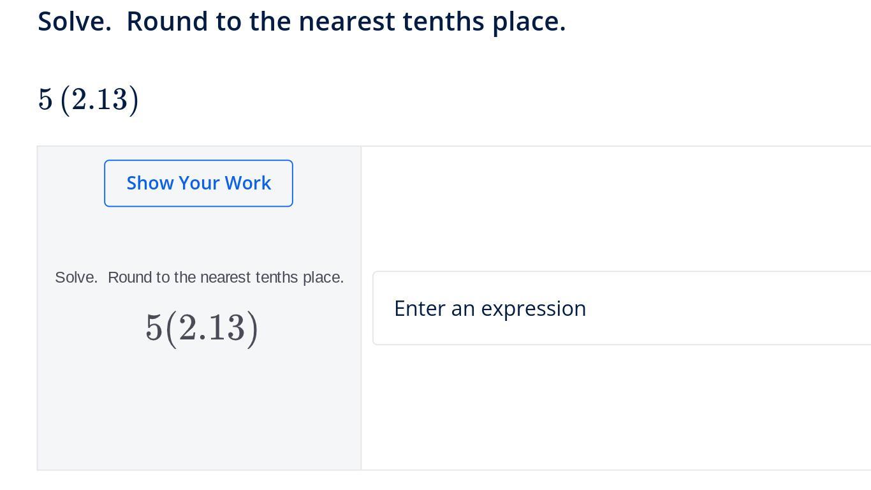The image size is (871, 490).
Task: Click the large 5 (2.13) expression under heading
Action: click(88, 100)
